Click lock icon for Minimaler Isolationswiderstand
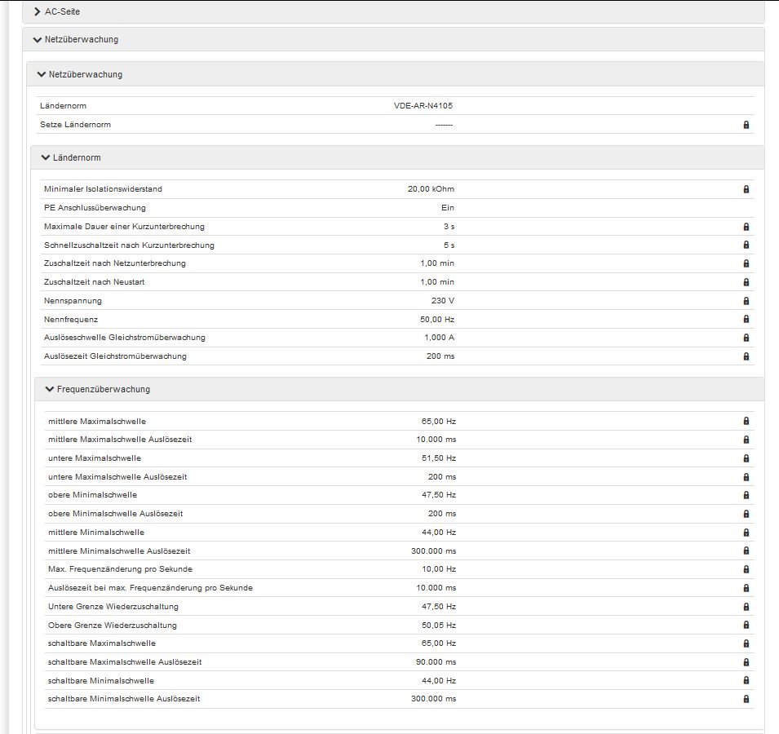Screen dimensions: 779x734 tap(746, 189)
